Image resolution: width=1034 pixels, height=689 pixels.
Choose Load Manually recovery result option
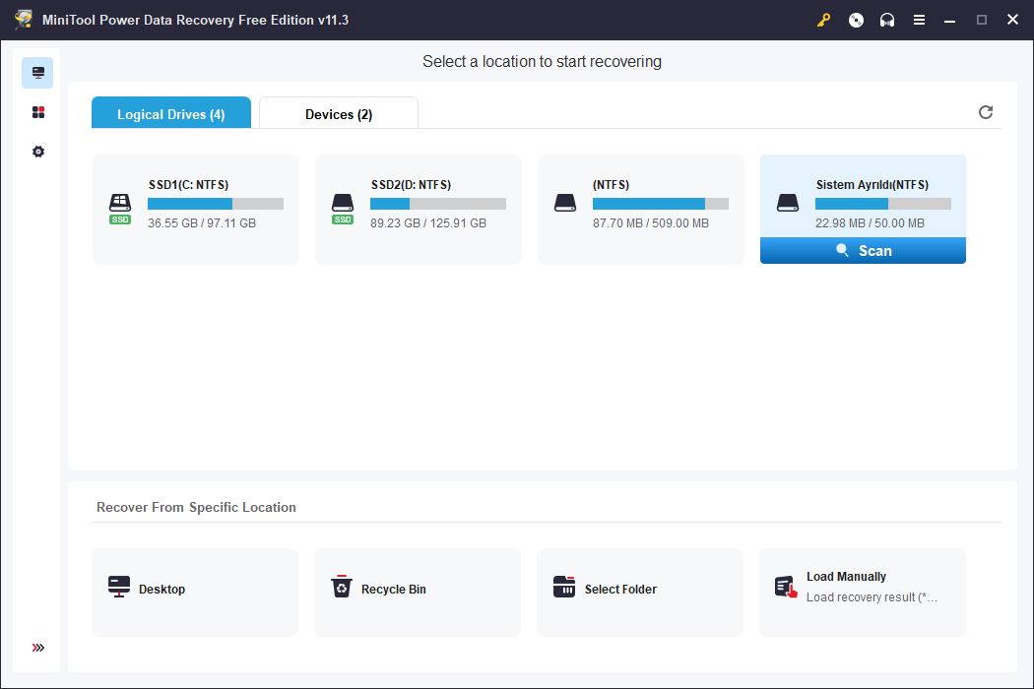(x=863, y=593)
